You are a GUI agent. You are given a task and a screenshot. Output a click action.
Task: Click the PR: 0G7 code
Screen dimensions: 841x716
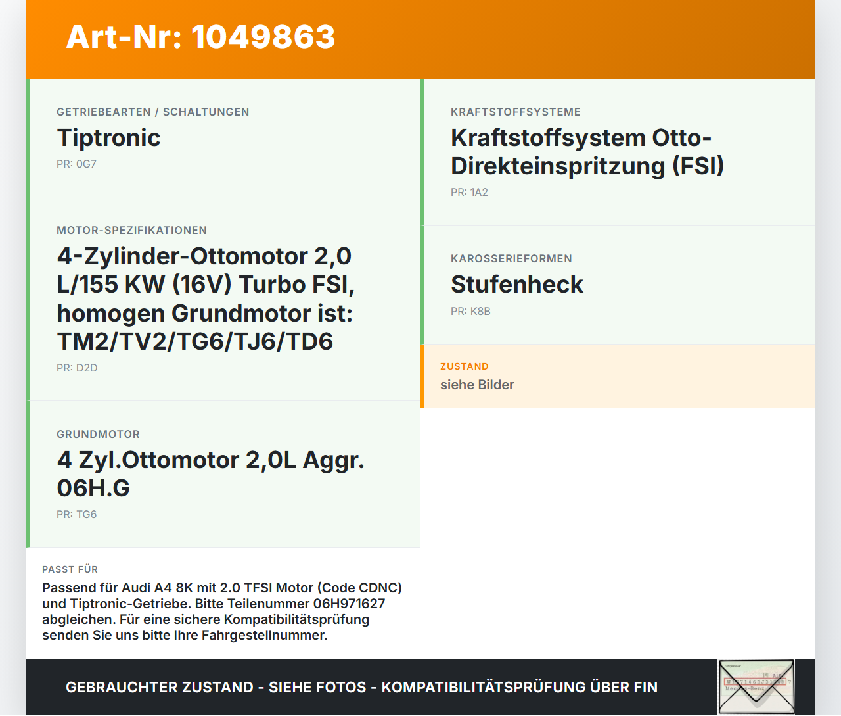(x=76, y=164)
